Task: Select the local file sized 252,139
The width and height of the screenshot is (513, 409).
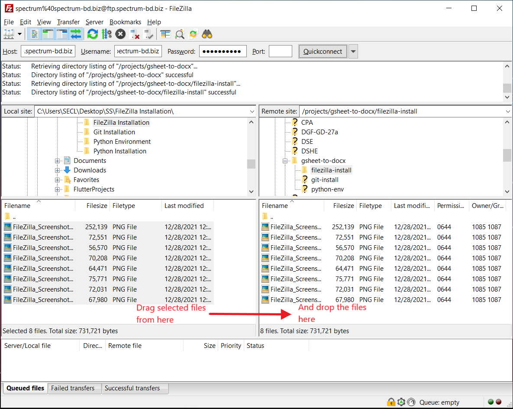Action: pyautogui.click(x=109, y=227)
